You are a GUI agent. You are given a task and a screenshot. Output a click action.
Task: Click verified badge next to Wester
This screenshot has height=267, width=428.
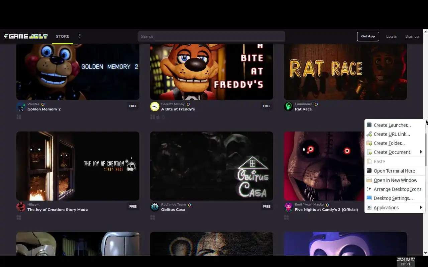(43, 104)
